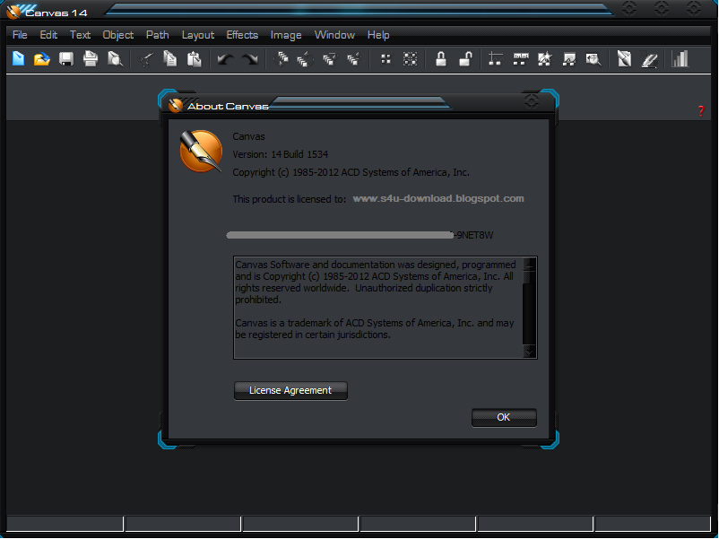Select the chart tool icon
719x539 pixels.
click(679, 59)
